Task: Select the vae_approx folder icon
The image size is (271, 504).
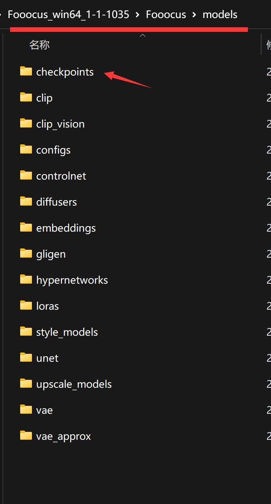Action: (x=26, y=436)
